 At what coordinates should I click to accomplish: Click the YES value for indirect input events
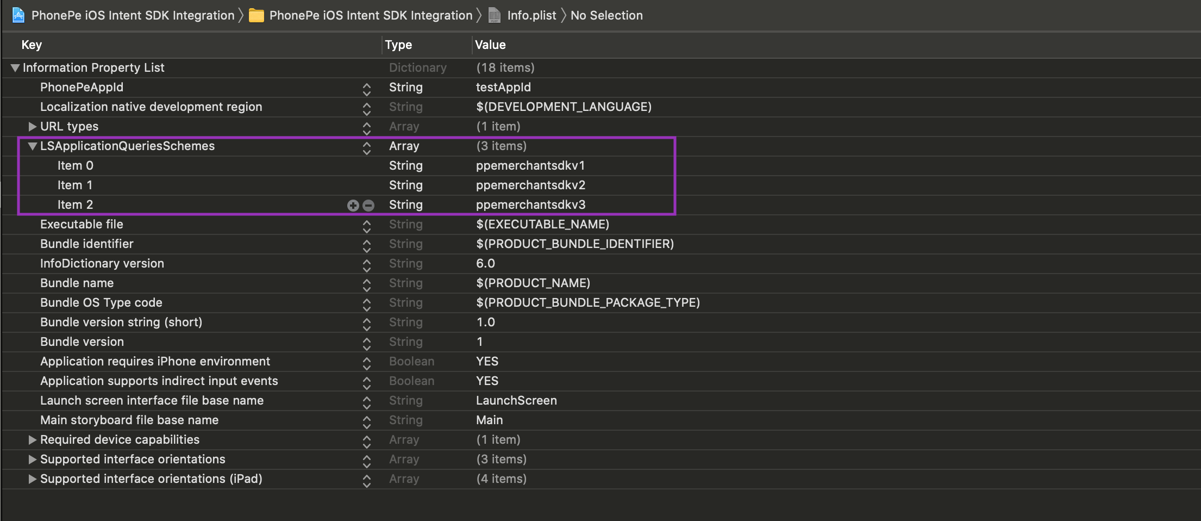tap(487, 381)
